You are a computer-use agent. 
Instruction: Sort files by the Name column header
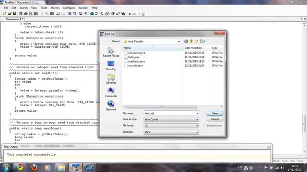click(153, 48)
